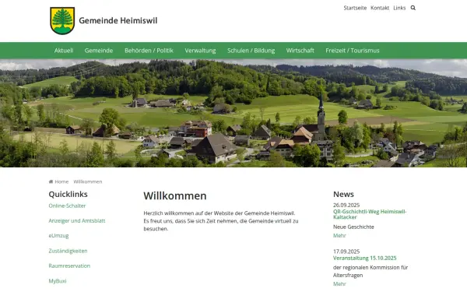Open eUmzug quicklink

pyautogui.click(x=58, y=236)
